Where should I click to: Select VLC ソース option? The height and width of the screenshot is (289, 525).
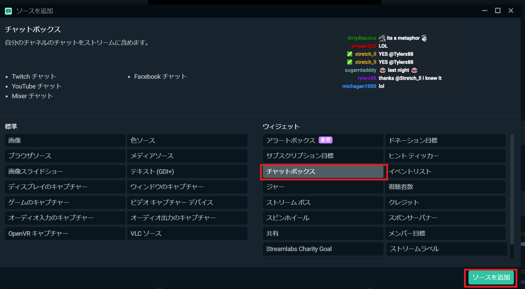187,233
